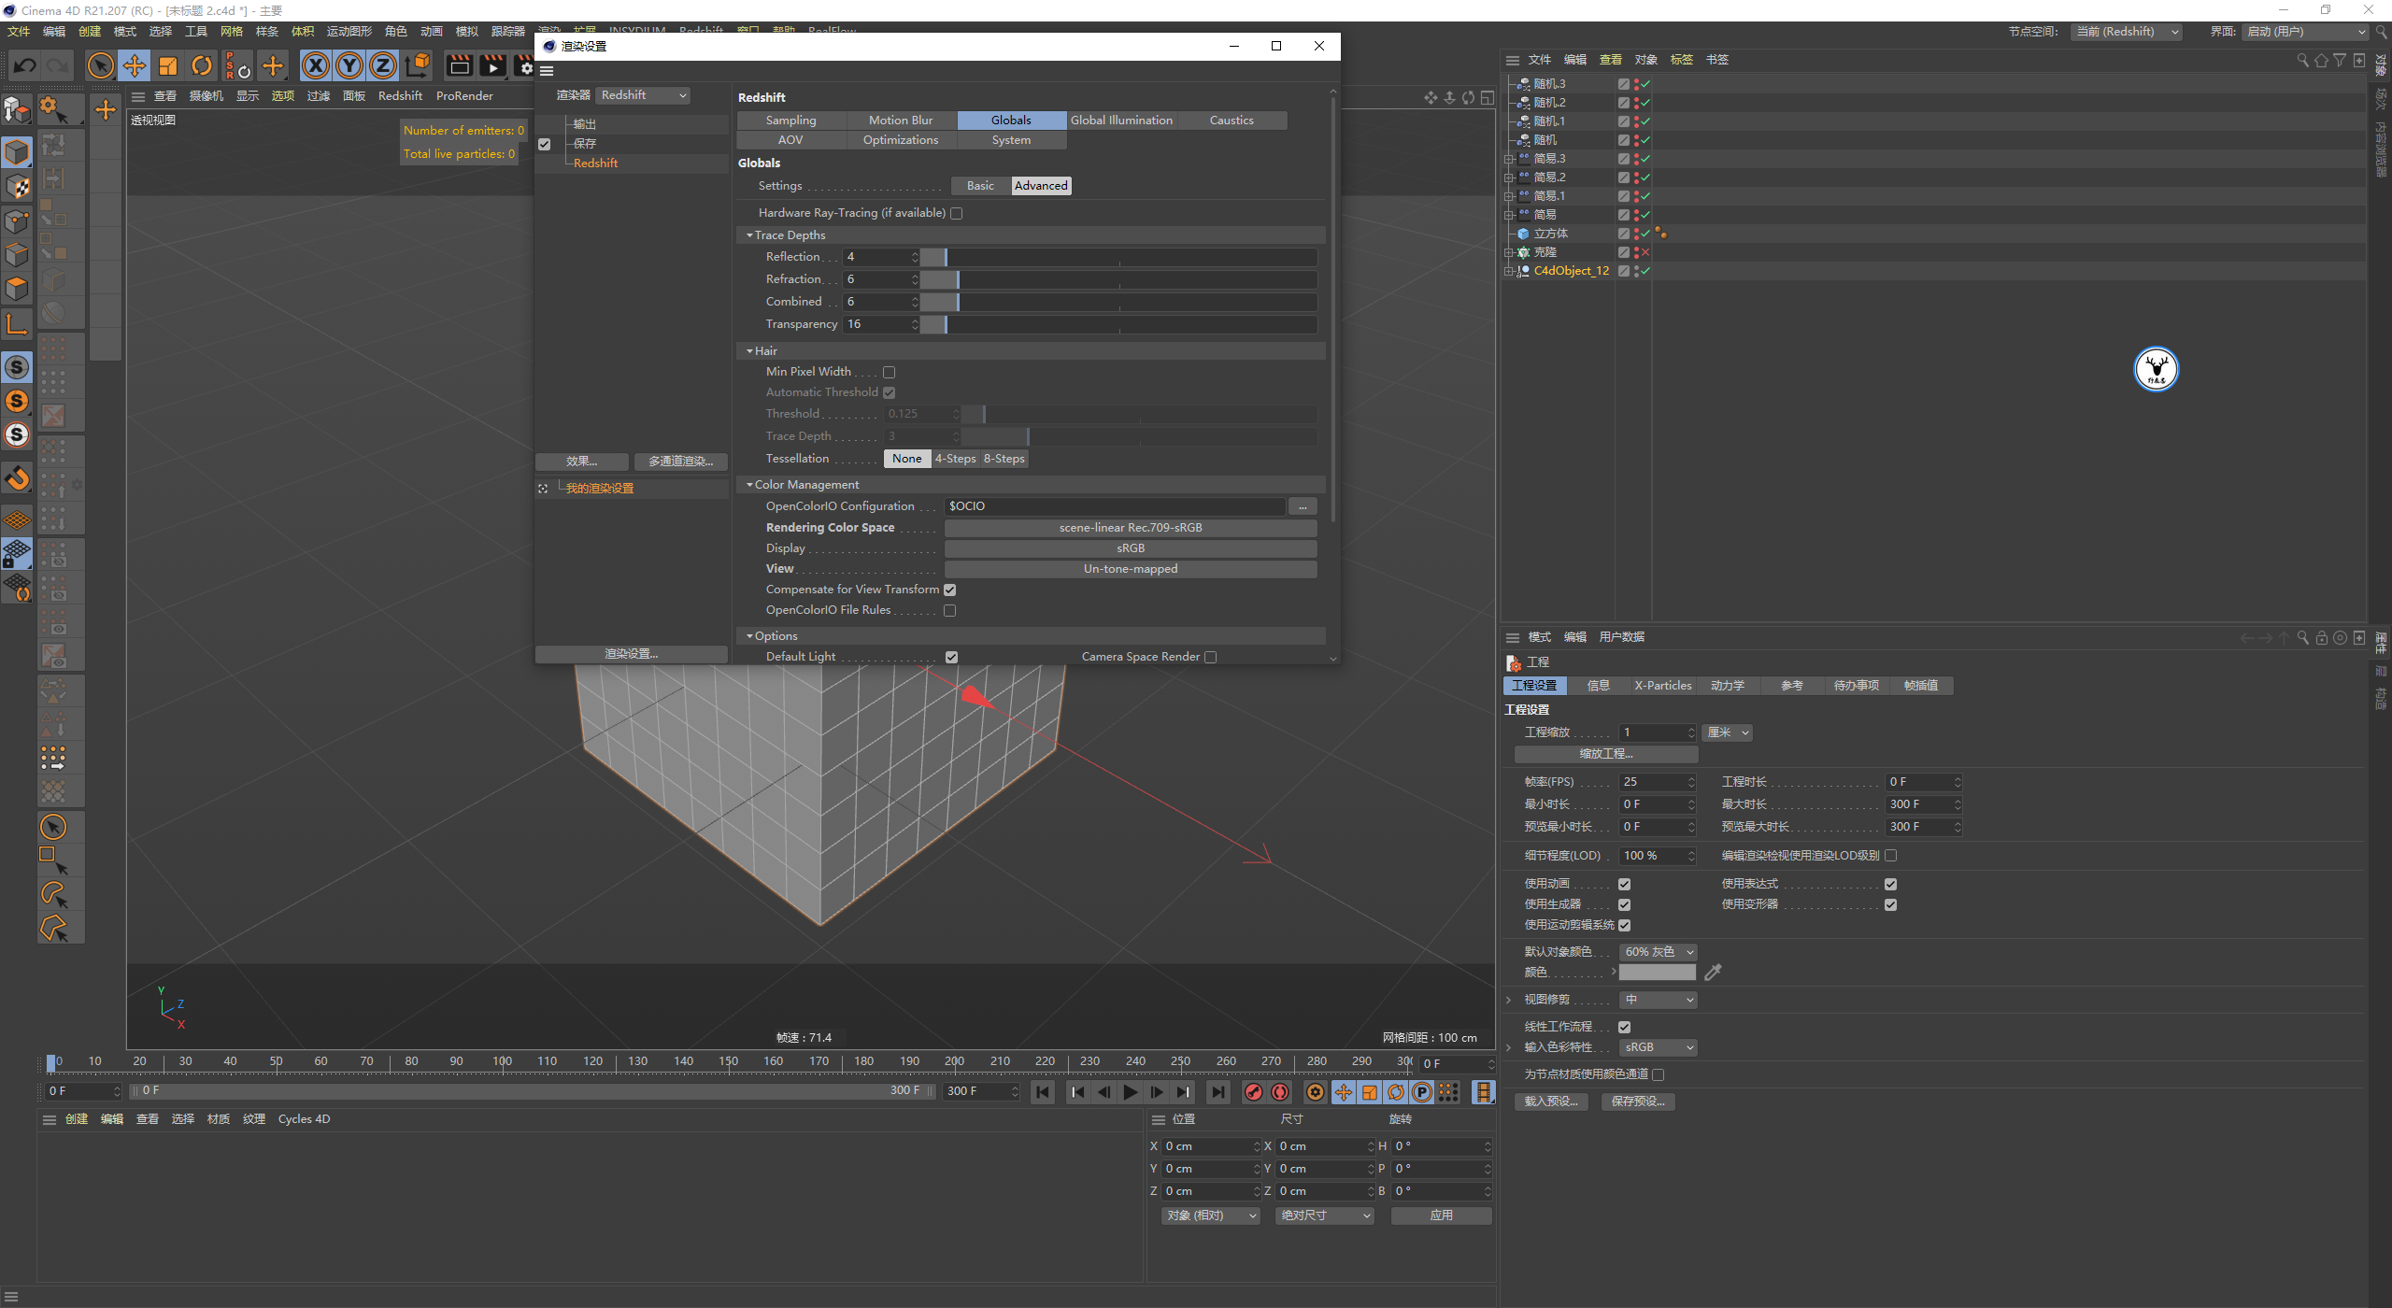Toggle Compensate for View Transform checkbox
This screenshot has height=1308, width=2392.
[952, 588]
